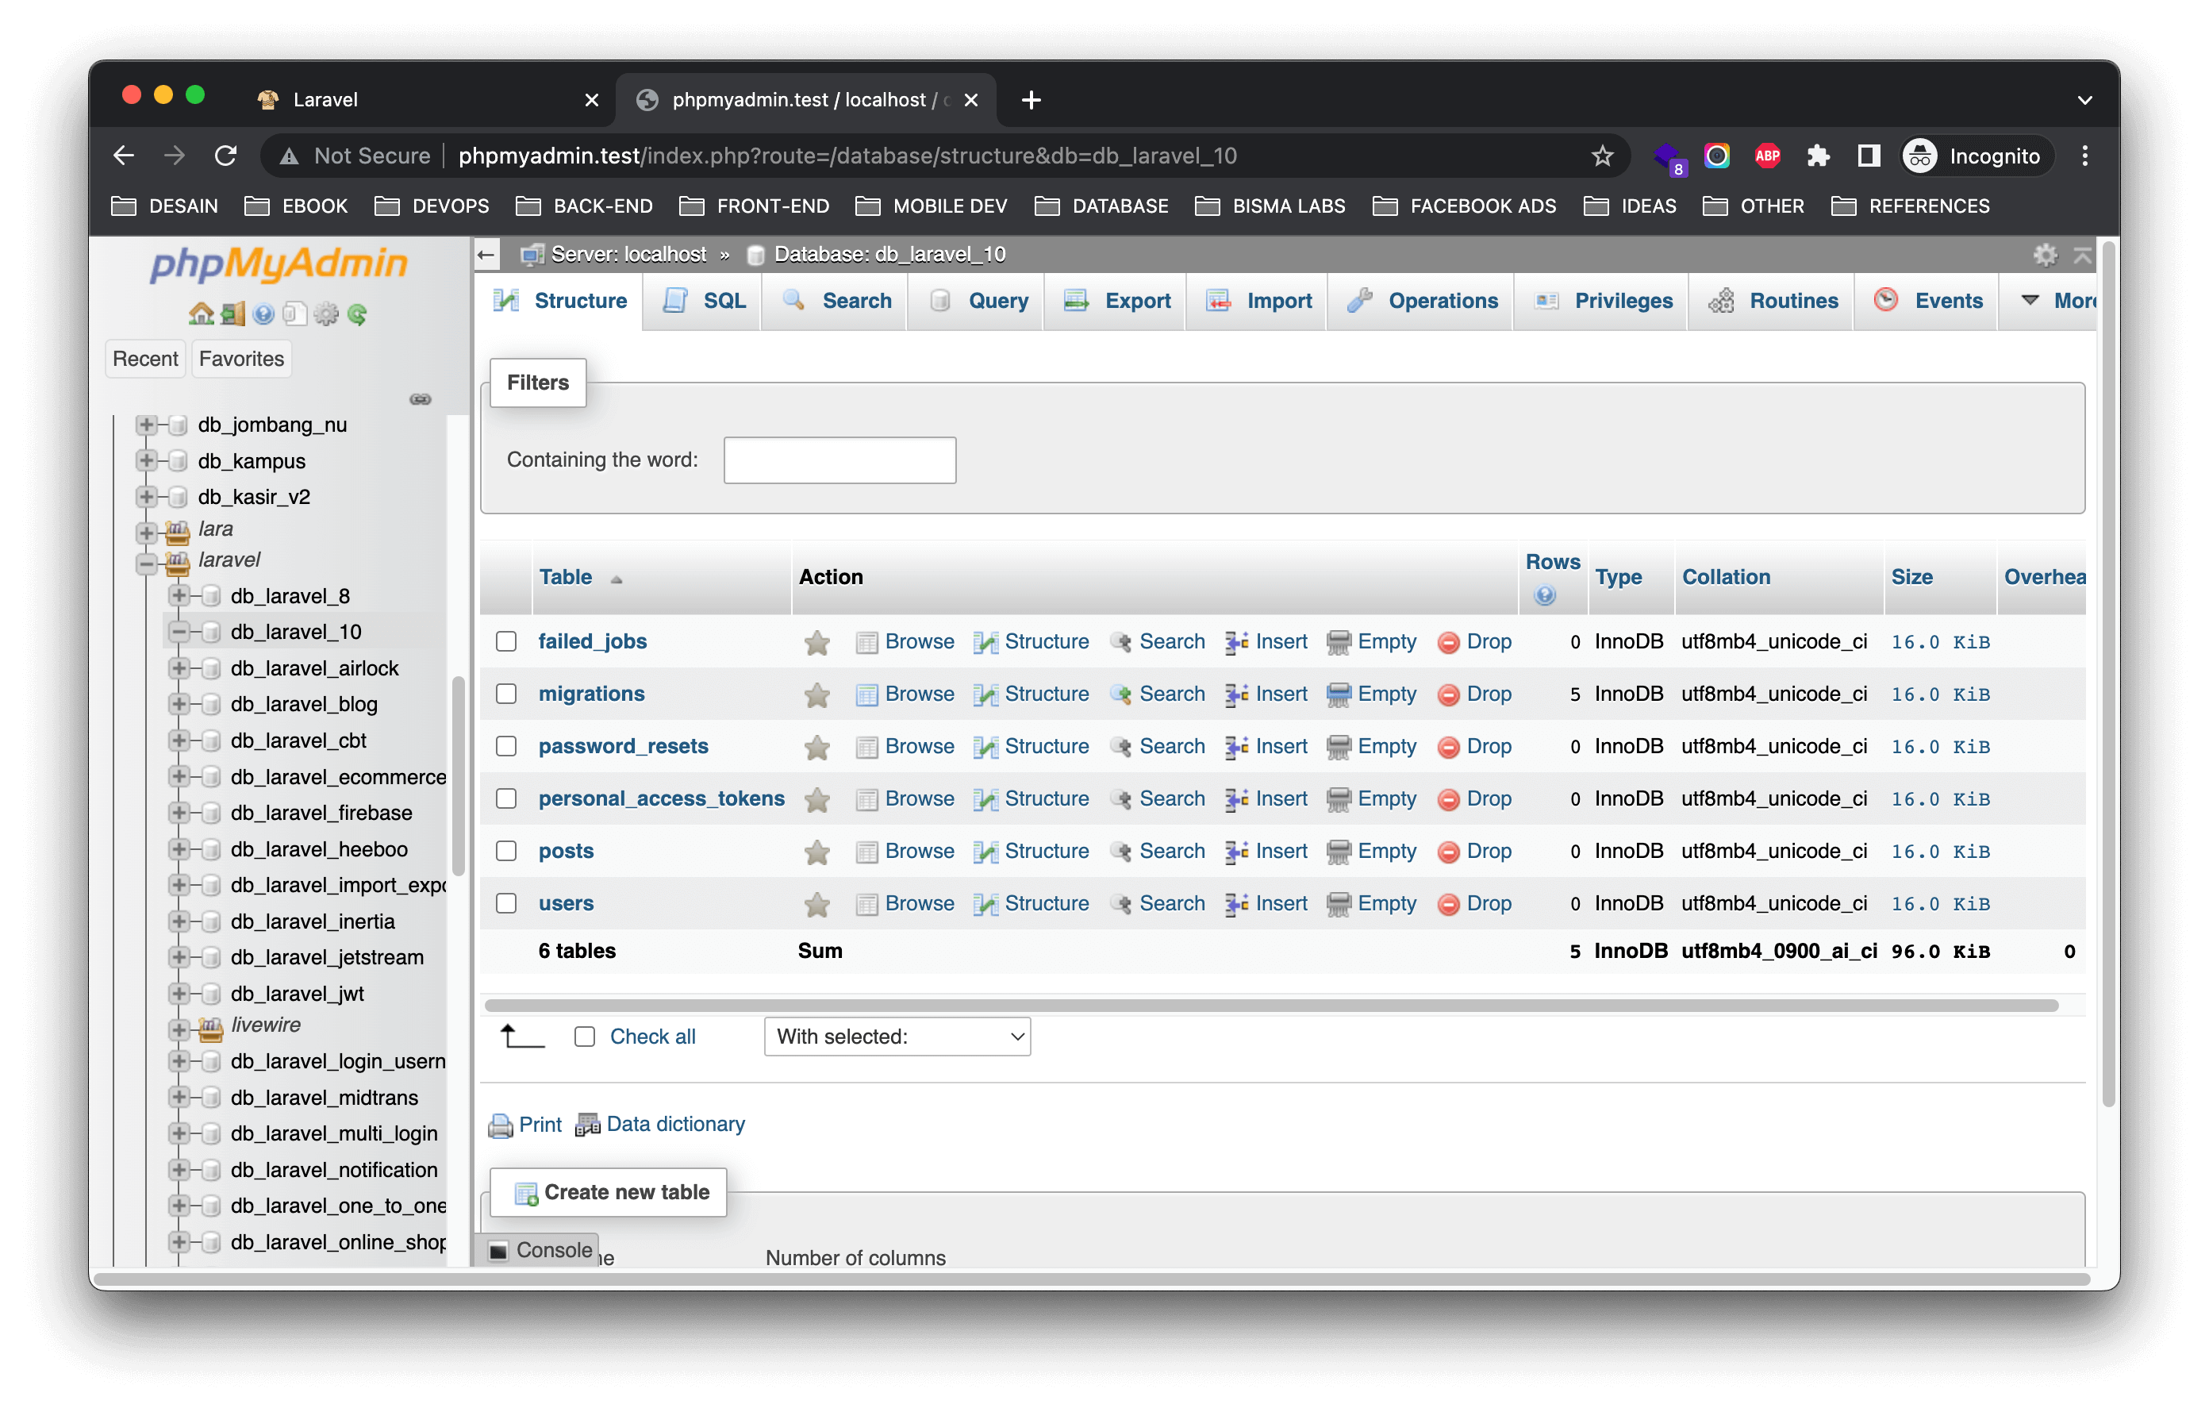The height and width of the screenshot is (1408, 2209).
Task: Tick the failed_jobs table checkbox
Action: coord(506,641)
